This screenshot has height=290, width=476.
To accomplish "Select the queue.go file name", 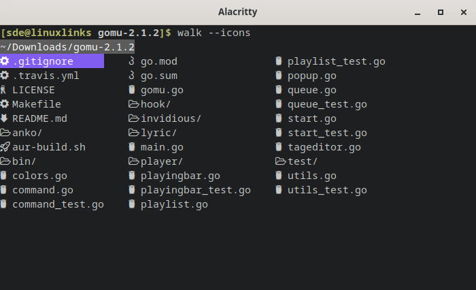I will 312,91.
